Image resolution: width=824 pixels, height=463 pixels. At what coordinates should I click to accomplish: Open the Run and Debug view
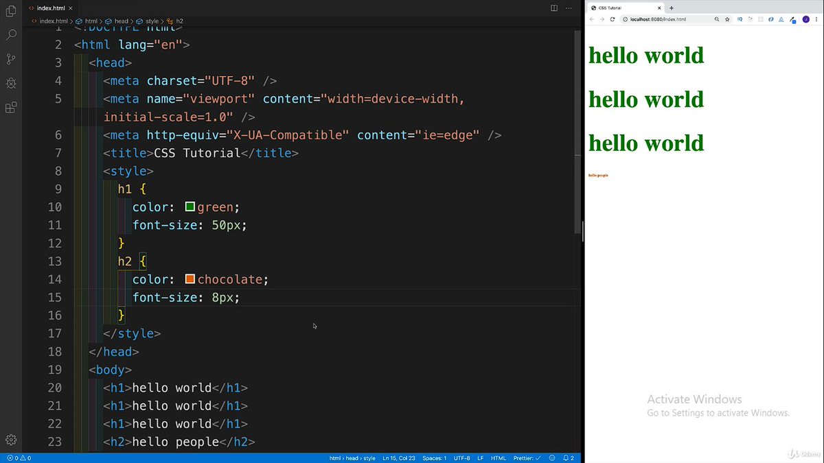tap(11, 83)
